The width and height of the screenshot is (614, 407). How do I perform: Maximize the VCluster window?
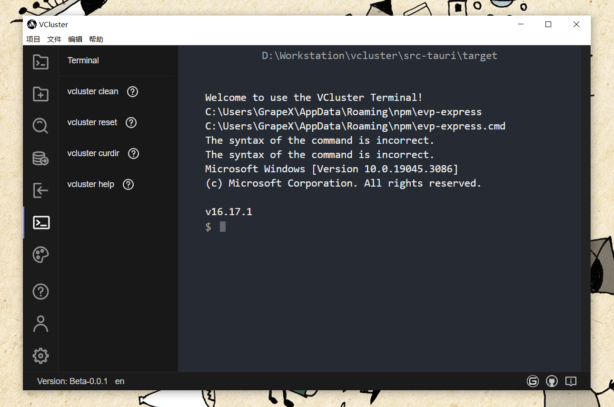coord(548,24)
